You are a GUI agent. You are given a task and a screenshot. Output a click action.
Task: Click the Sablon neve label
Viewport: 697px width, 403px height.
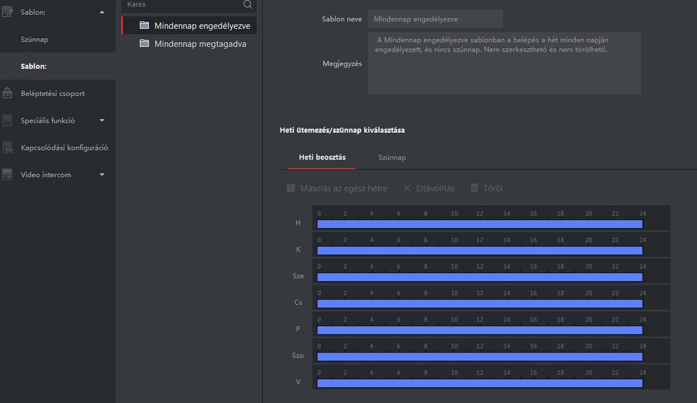tap(342, 19)
